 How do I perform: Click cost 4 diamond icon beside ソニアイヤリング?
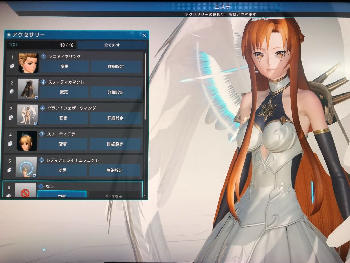43,56
